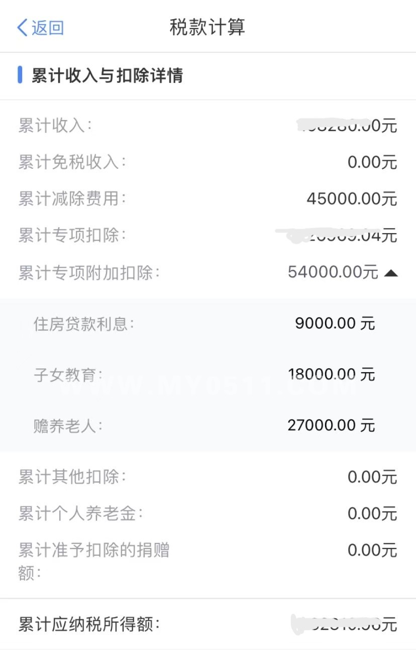Select the 累计其他扣除 row label
Viewport: 416px width, 650px height.
coord(72,477)
